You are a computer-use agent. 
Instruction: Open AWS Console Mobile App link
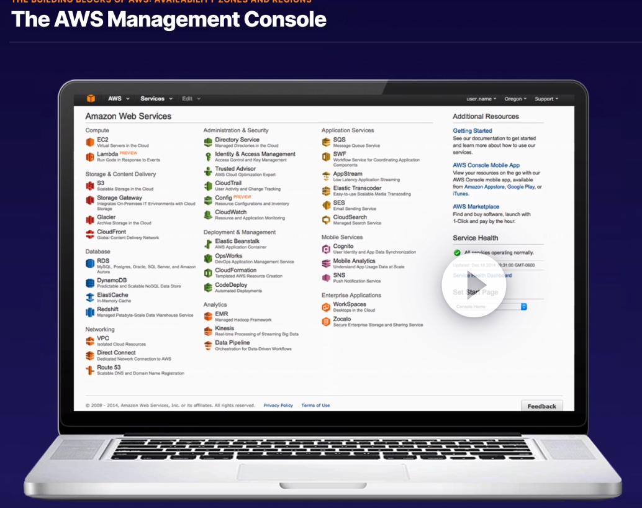(486, 165)
